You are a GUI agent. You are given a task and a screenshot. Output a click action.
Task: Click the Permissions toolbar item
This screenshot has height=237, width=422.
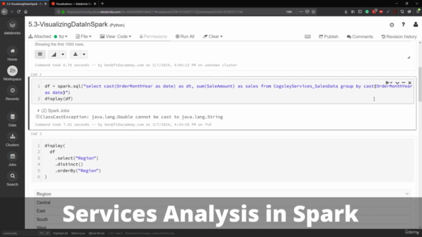tap(153, 37)
